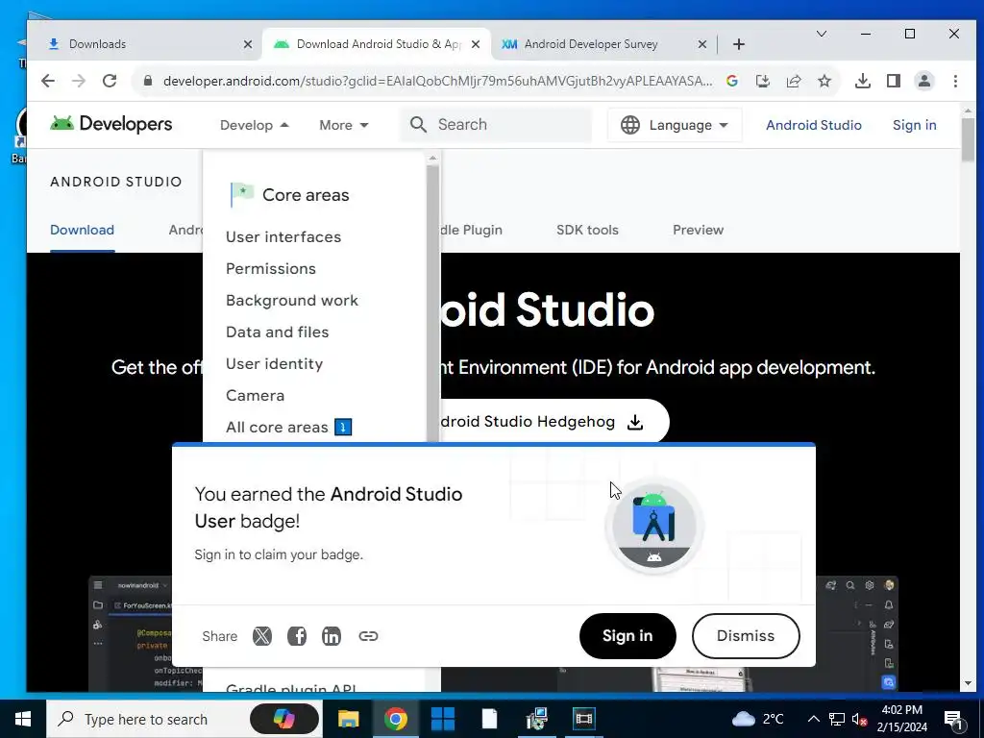The width and height of the screenshot is (984, 738).
Task: Click the browser address bar URL
Action: [x=437, y=81]
